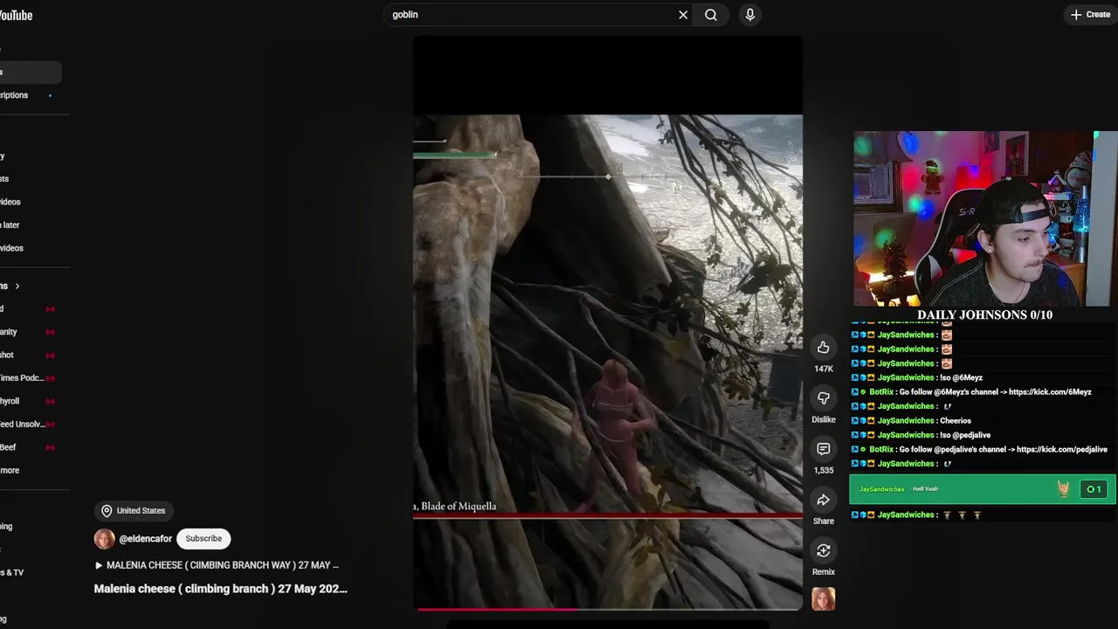Click live indicator beside 'Beef' channel
This screenshot has width=1118, height=629.
point(50,447)
